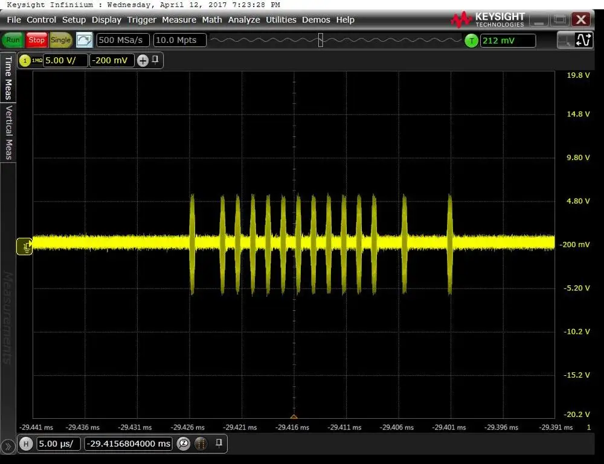Open the Measurements side tab
The width and height of the screenshot is (604, 464).
point(8,317)
